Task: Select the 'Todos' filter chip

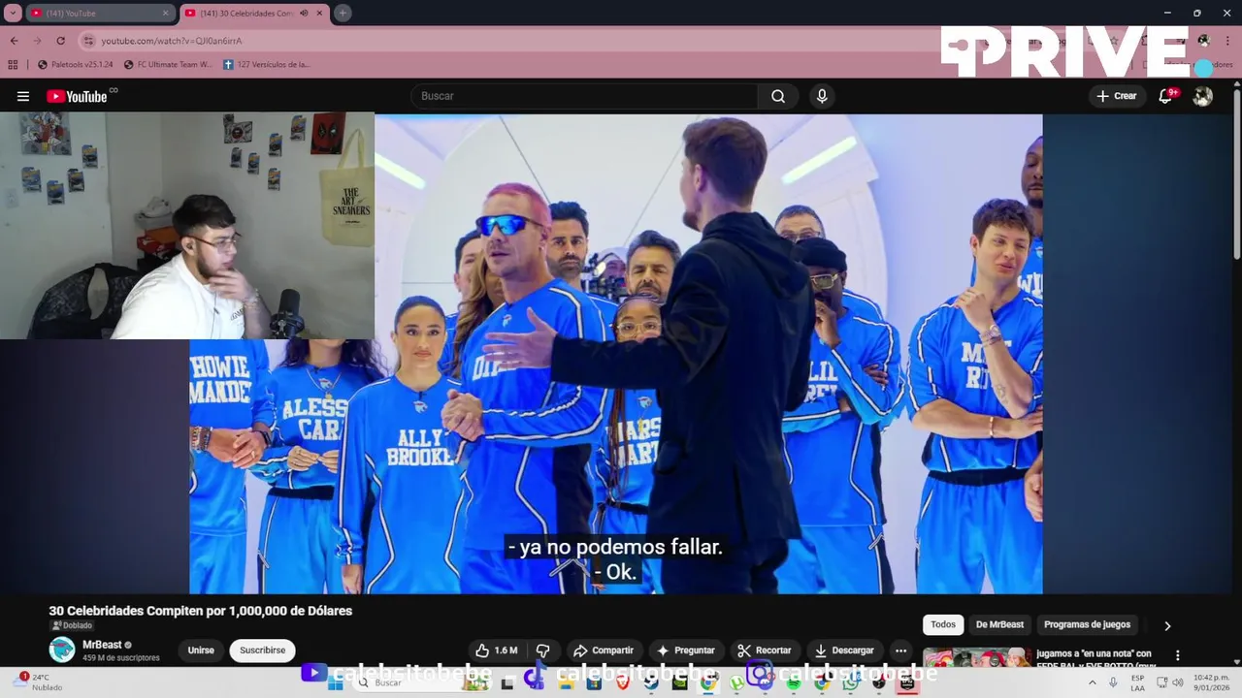Action: tap(943, 624)
